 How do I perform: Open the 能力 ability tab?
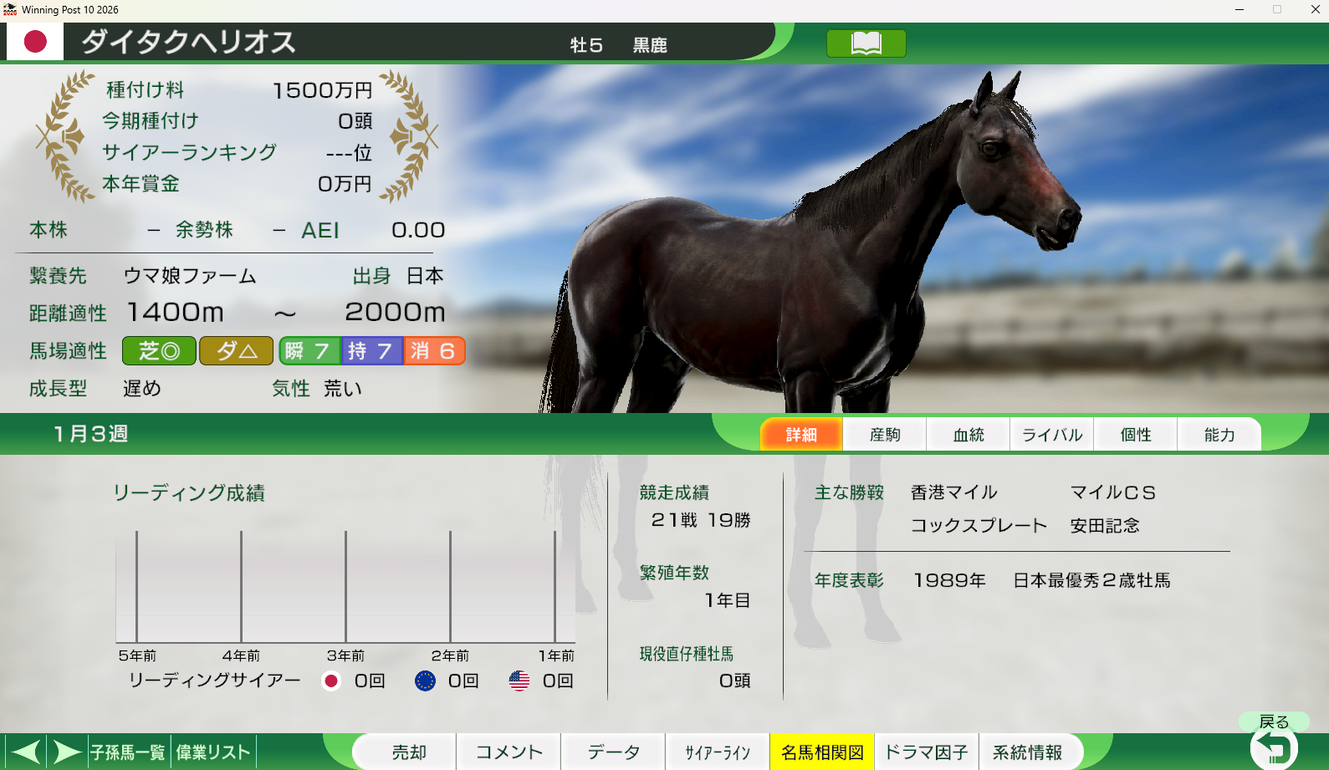pyautogui.click(x=1219, y=435)
